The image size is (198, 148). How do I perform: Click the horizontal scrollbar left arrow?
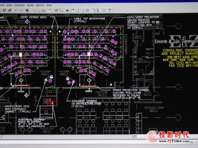134,136
